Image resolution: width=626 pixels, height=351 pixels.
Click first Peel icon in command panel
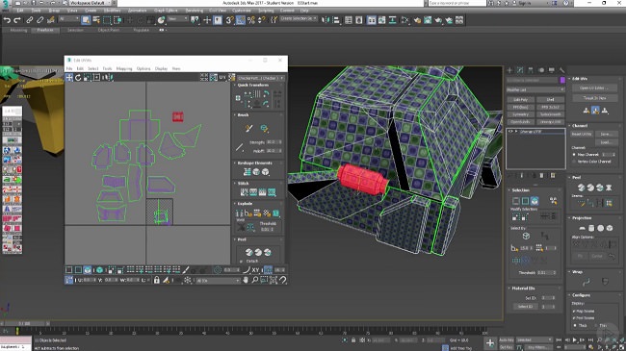(x=581, y=188)
